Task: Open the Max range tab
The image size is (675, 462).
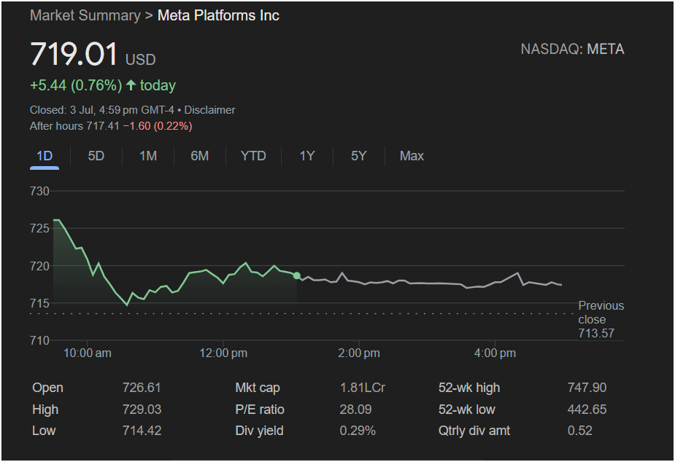Action: pos(412,156)
